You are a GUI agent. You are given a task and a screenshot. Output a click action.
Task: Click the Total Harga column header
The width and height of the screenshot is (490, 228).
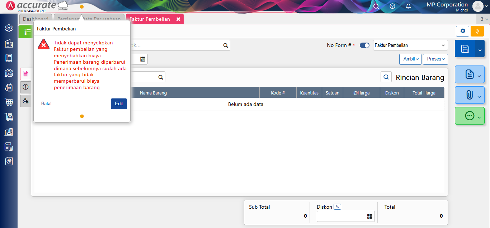point(424,93)
